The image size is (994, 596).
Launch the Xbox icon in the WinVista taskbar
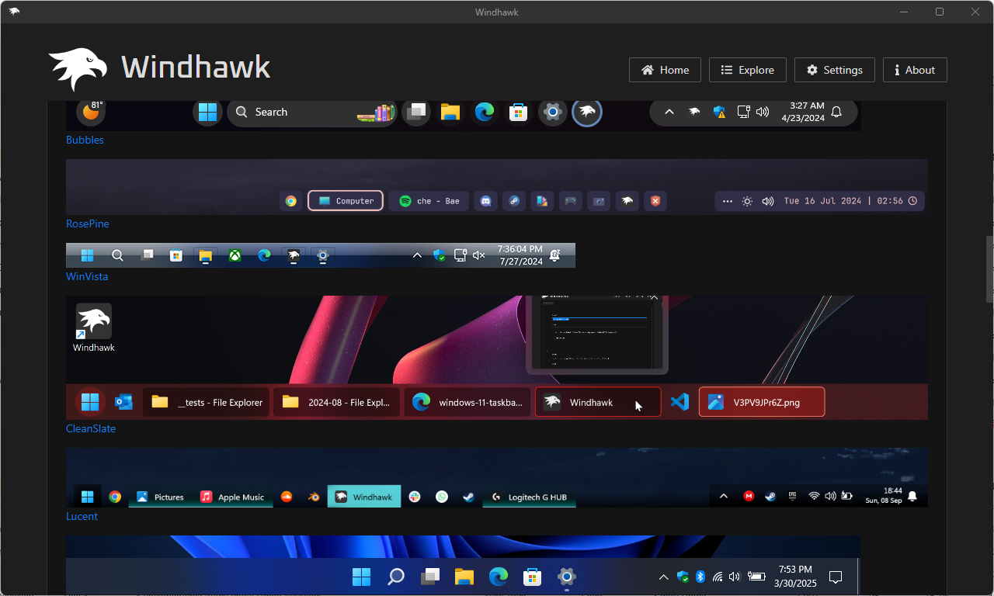234,255
